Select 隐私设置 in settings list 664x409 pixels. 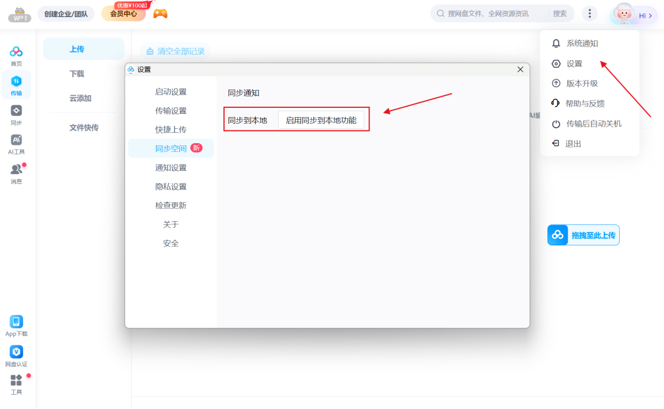171,186
